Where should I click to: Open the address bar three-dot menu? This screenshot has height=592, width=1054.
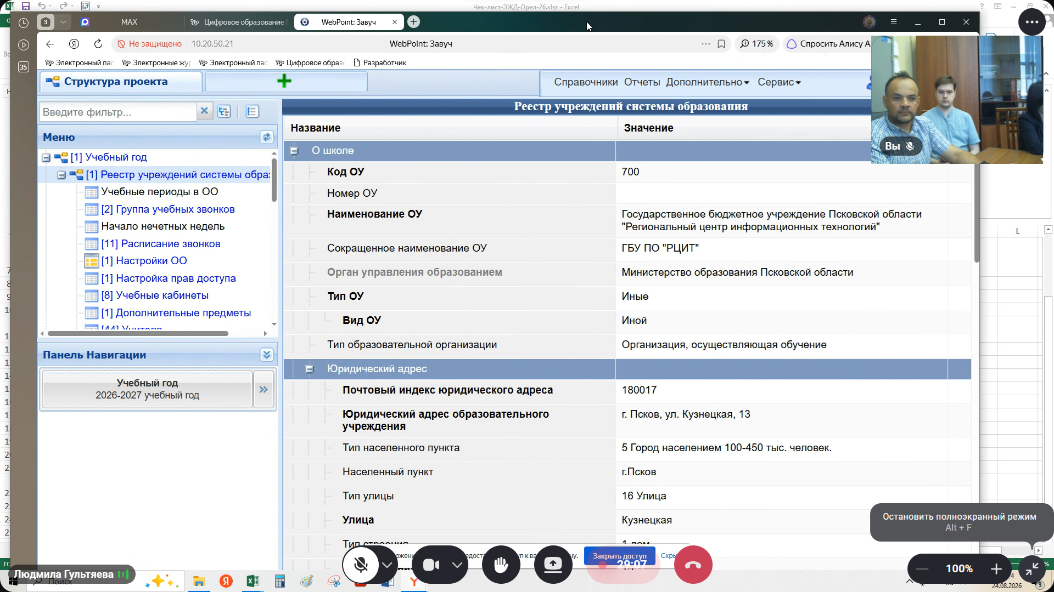706,44
